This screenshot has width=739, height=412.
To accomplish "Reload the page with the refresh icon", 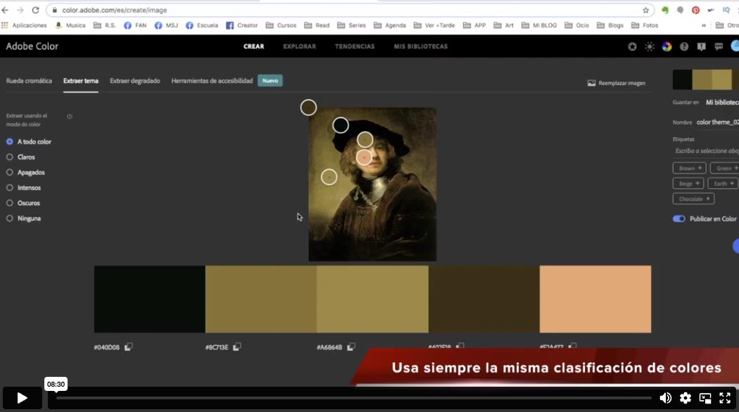I will click(x=35, y=10).
